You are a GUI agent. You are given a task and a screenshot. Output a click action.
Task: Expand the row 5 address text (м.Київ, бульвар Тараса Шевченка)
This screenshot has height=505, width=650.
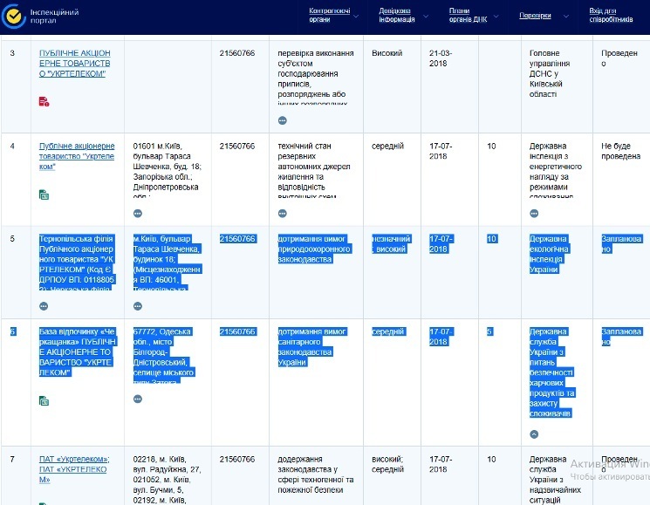point(138,306)
